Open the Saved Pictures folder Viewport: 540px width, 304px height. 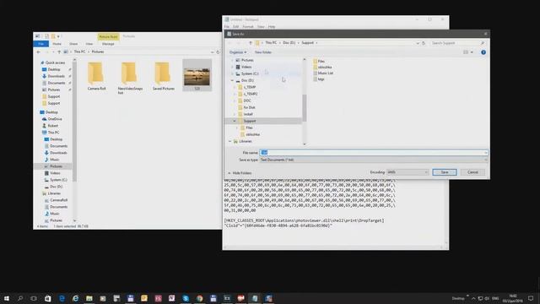coord(164,77)
